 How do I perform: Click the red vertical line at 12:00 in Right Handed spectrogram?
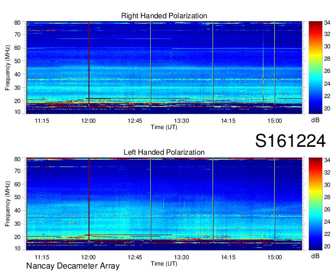tap(89, 64)
